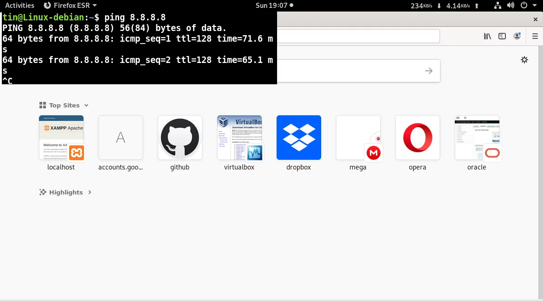Click the localhost label text
Screen dimensions: 543x301
point(61,167)
